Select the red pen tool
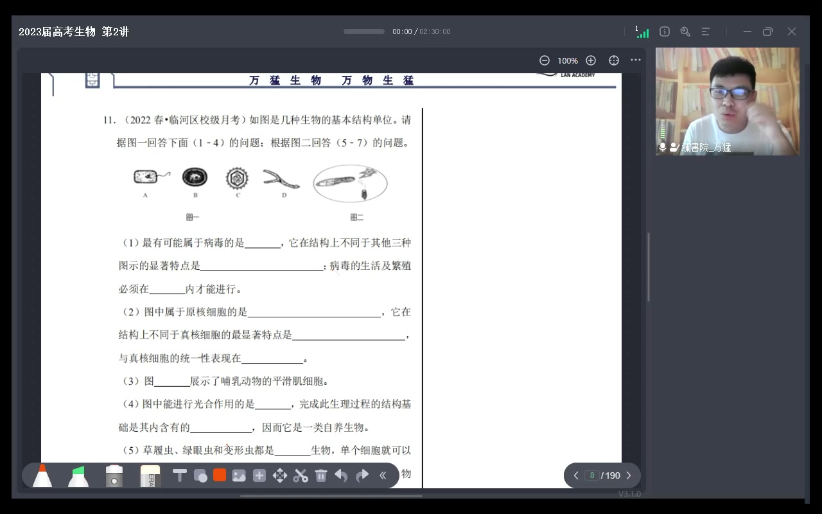This screenshot has width=822, height=514. point(42,475)
